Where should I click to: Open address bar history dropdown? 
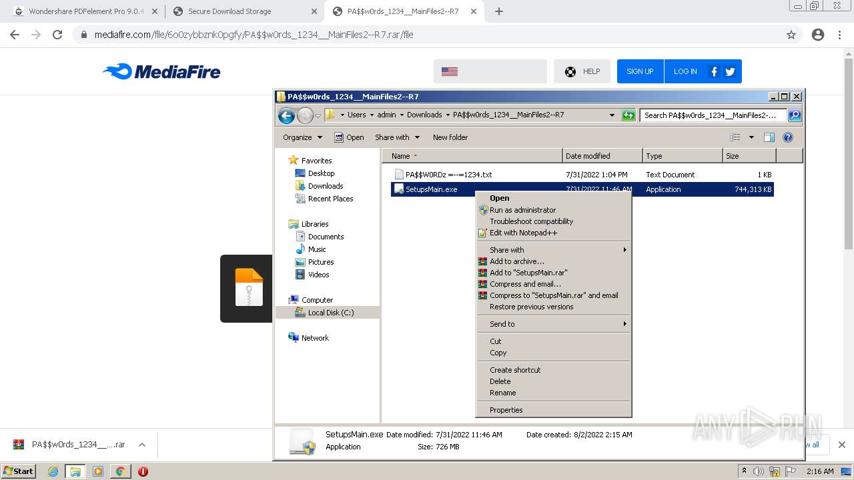pyautogui.click(x=612, y=115)
